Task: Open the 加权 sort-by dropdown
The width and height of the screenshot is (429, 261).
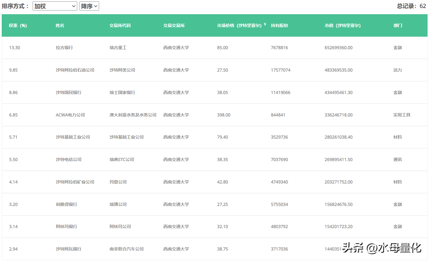Action: click(55, 6)
